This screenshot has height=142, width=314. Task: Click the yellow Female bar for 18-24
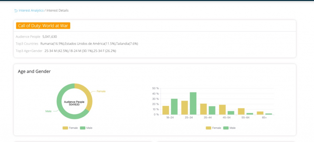pyautogui.click(x=166, y=110)
